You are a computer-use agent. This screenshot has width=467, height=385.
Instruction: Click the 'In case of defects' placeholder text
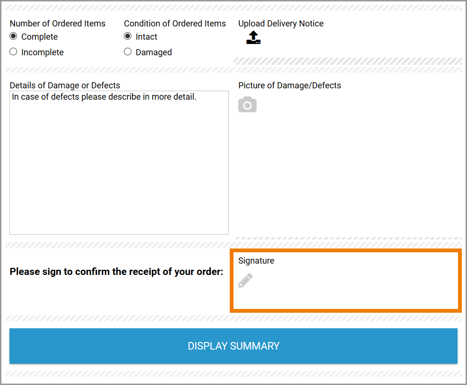click(x=104, y=97)
